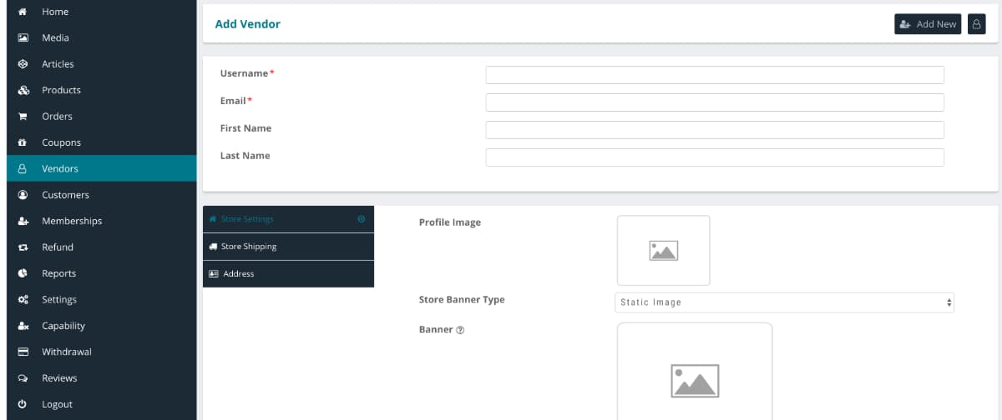
Task: Open Customers from the sidebar menu
Action: click(x=65, y=195)
